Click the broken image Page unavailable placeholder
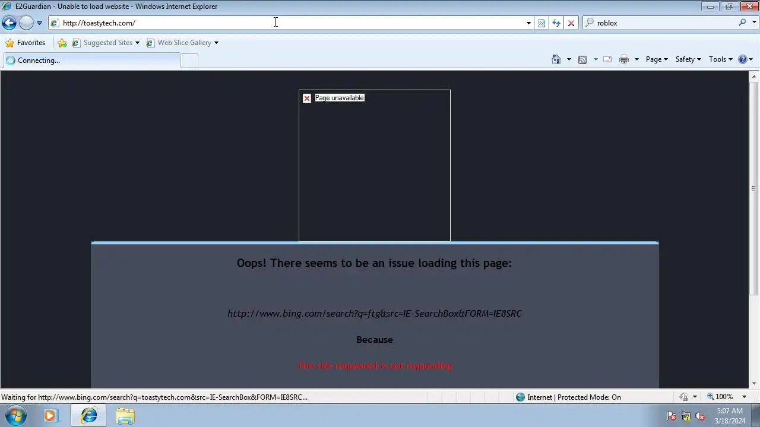This screenshot has width=760, height=427. pyautogui.click(x=375, y=165)
